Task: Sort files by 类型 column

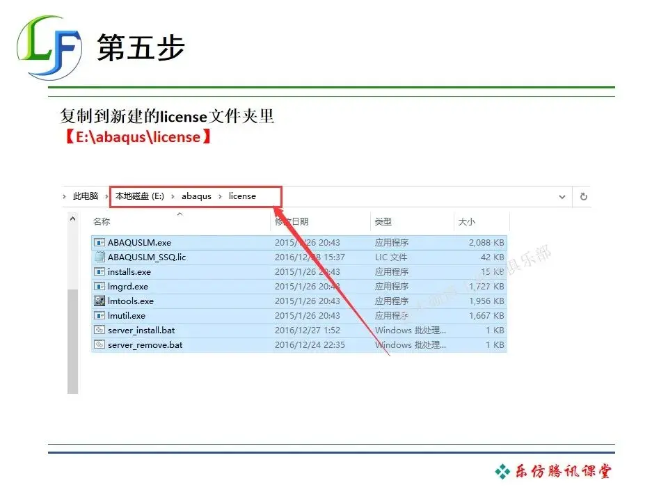Action: point(383,221)
